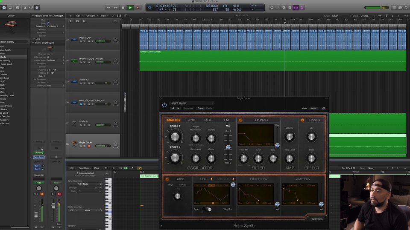Click the Amp Volume knob

tap(289, 137)
